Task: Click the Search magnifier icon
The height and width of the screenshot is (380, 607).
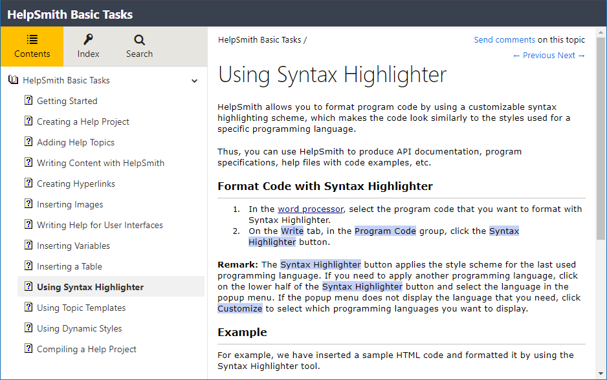Action: tap(139, 40)
